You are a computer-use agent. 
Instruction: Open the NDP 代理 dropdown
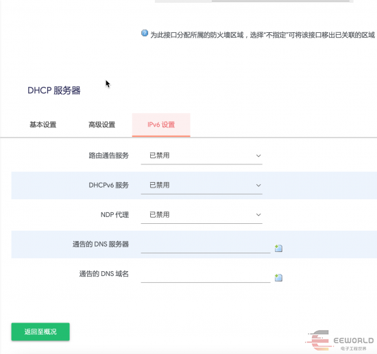(202, 215)
